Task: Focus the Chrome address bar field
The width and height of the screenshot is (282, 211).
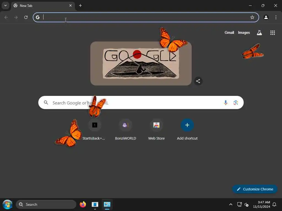Action: (x=146, y=17)
